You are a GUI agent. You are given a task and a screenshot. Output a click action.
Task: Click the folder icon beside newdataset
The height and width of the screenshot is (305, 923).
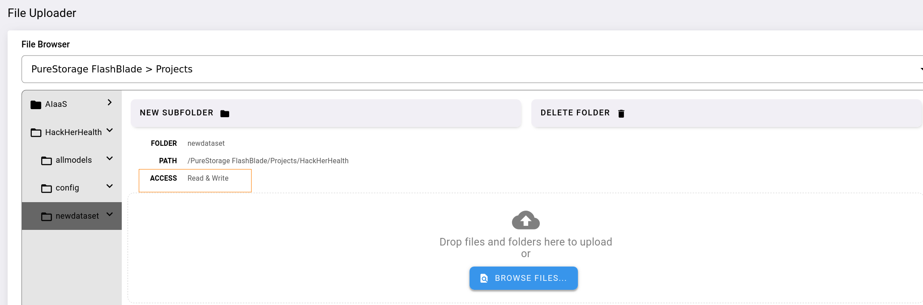(47, 216)
